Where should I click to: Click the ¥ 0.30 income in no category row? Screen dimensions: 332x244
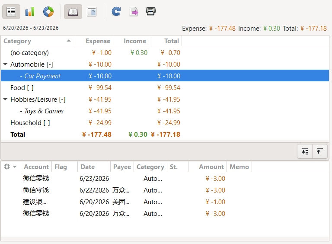tap(139, 53)
